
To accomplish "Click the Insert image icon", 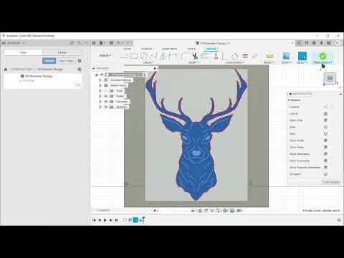I will (x=286, y=56).
